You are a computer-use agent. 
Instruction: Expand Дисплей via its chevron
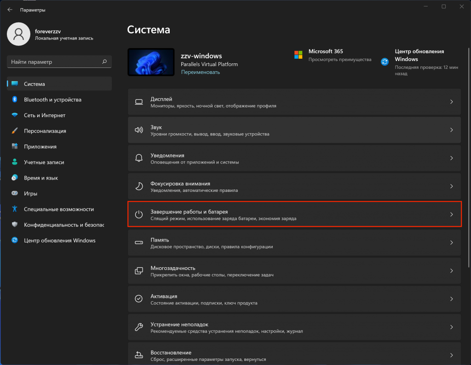click(x=452, y=102)
